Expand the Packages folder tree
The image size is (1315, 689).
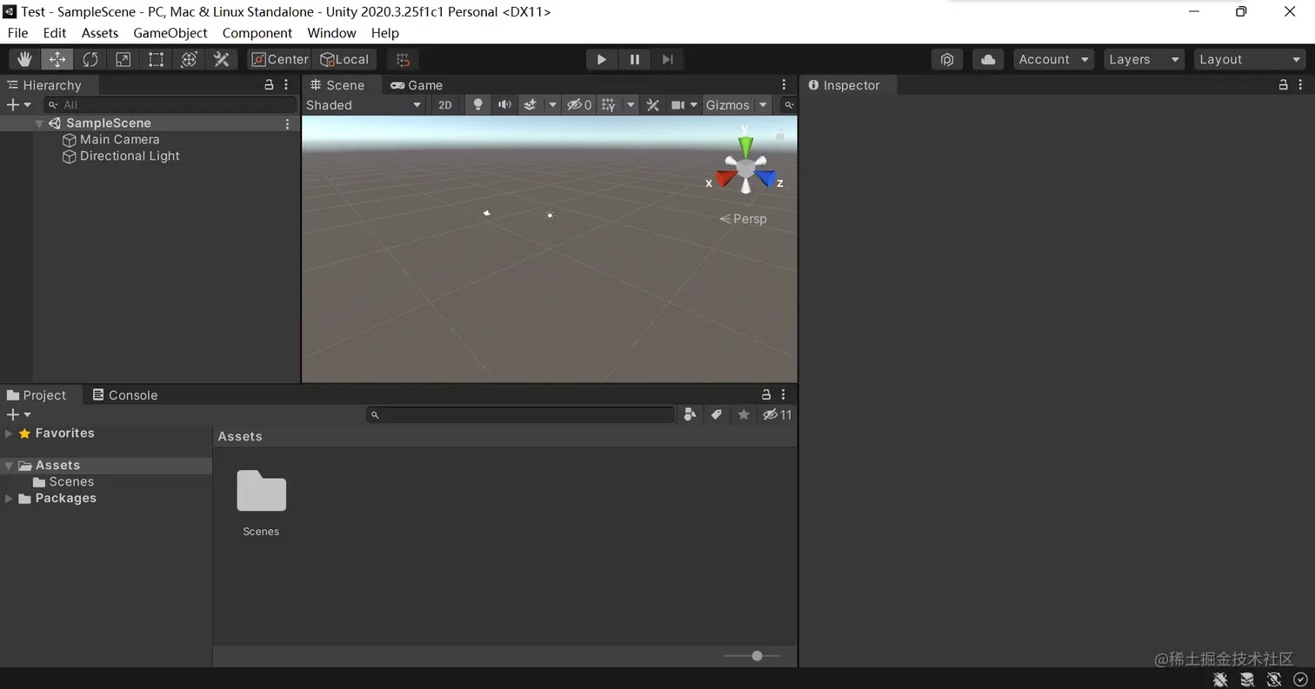click(x=9, y=498)
